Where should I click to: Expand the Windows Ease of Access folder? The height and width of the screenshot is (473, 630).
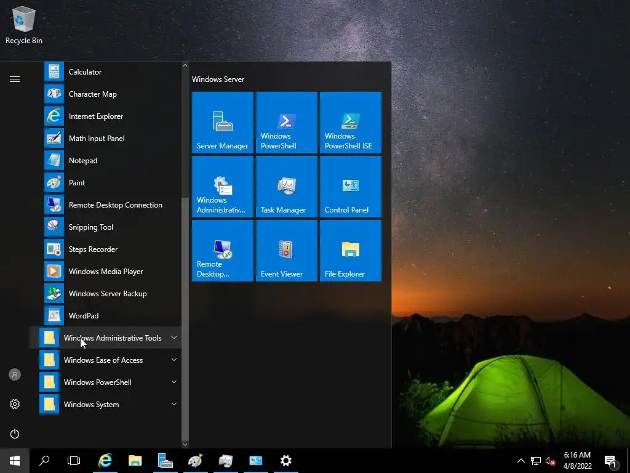[105, 360]
